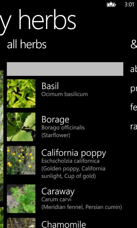Viewport: 137px width, 228px height.
Task: Click the Borago officinalis (Starflower) subtitle
Action: (x=63, y=131)
